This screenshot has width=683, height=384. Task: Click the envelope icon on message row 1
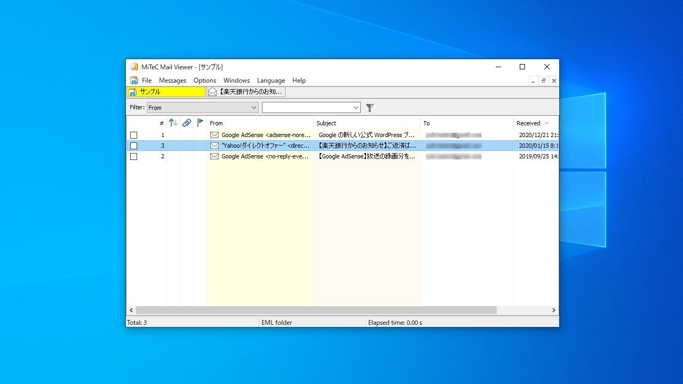pos(215,135)
